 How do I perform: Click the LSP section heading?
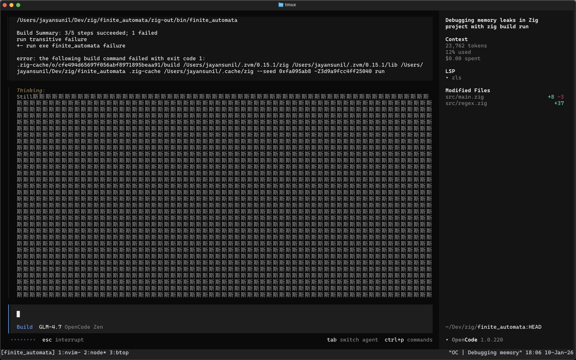(x=450, y=71)
